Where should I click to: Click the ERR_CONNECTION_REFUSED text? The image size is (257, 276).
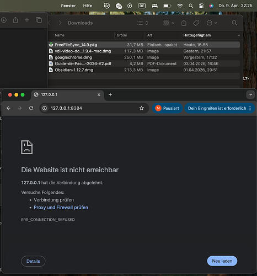(48, 220)
